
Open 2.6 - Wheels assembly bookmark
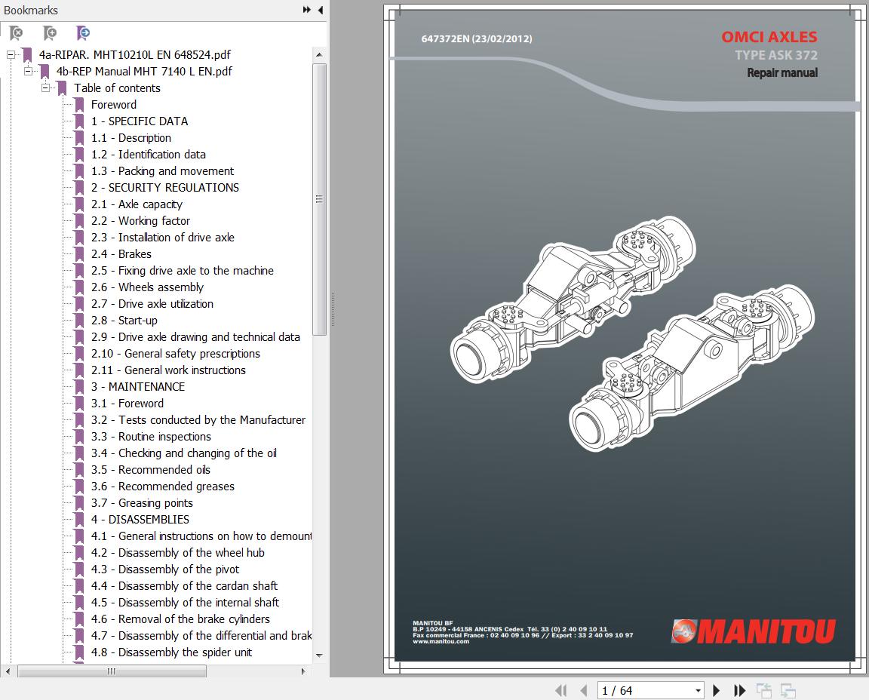[x=147, y=287]
